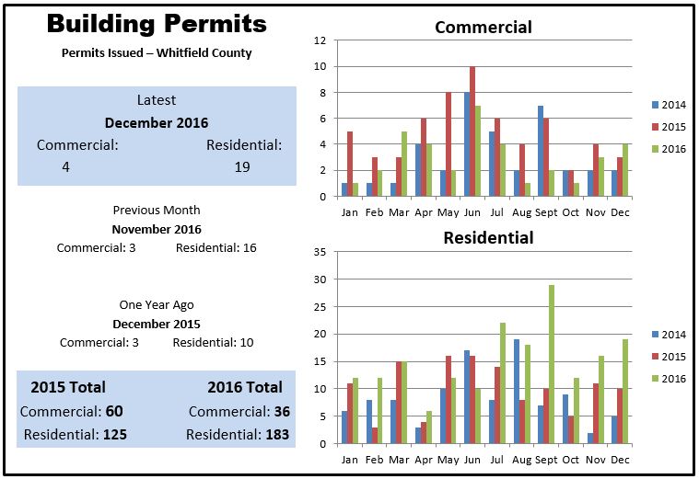Select the Residential chart title

(x=488, y=237)
